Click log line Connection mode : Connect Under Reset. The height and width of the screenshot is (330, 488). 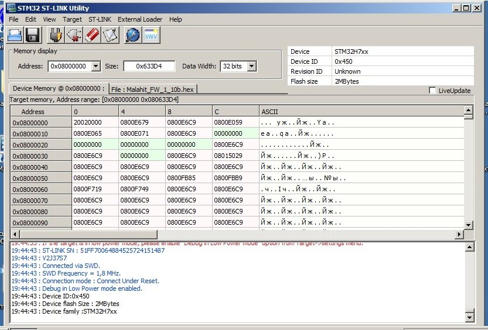point(86,281)
